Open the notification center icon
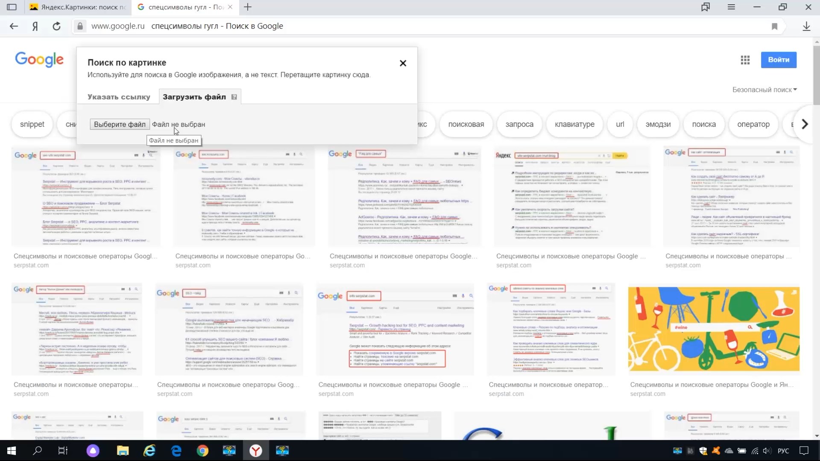 804,451
